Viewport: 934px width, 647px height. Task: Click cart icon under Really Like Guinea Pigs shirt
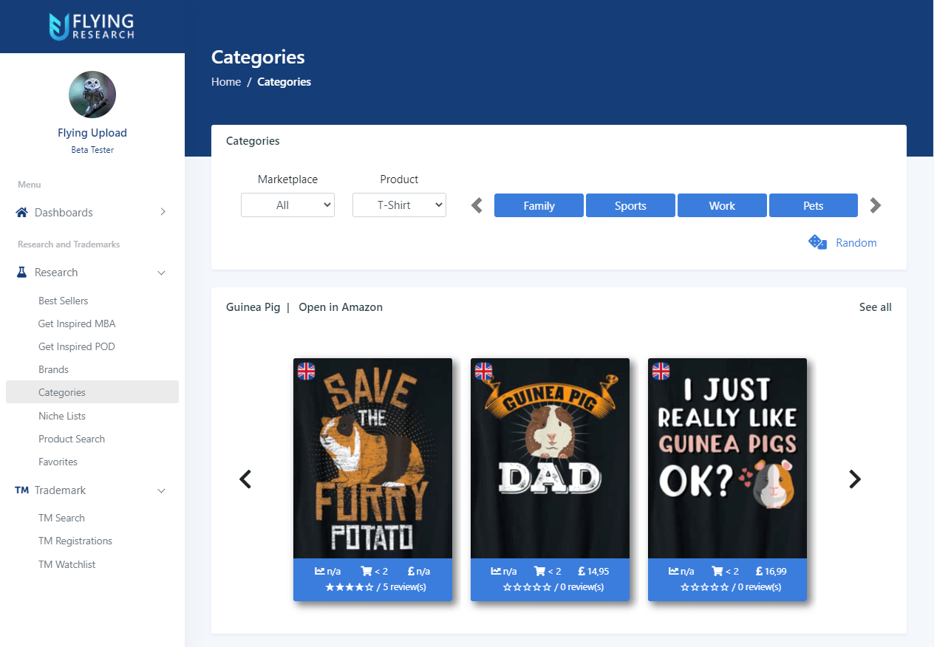tap(717, 571)
